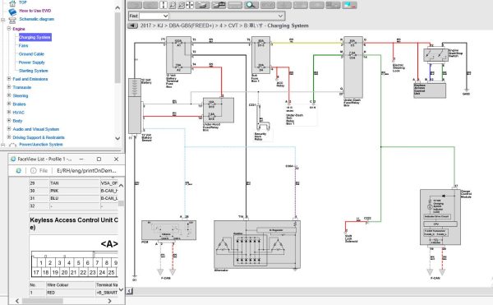The image size is (493, 305).
Task: Click the PNK wire colour cell
Action: point(74,191)
